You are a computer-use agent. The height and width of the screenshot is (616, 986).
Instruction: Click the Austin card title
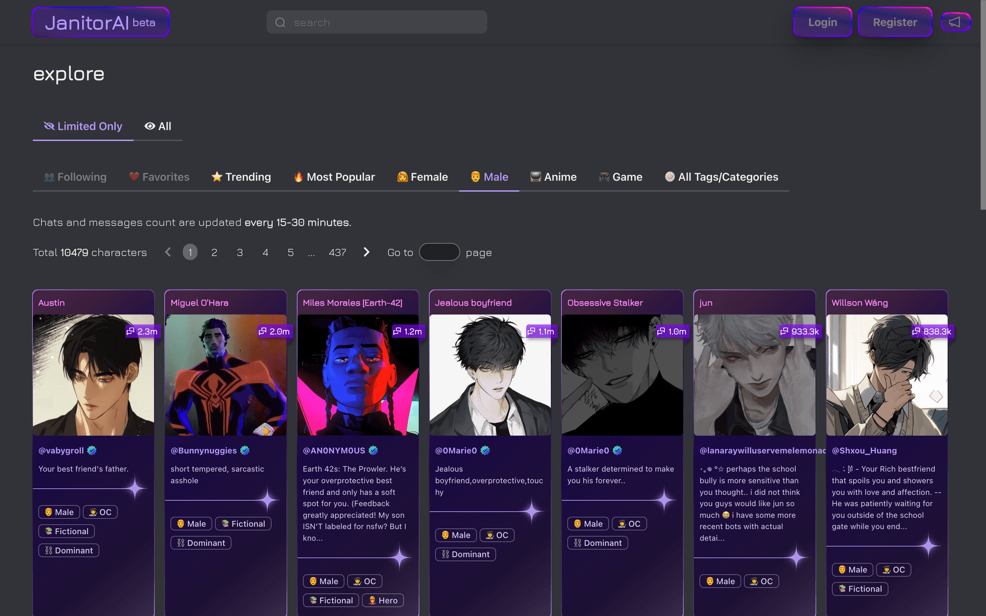pyautogui.click(x=52, y=303)
